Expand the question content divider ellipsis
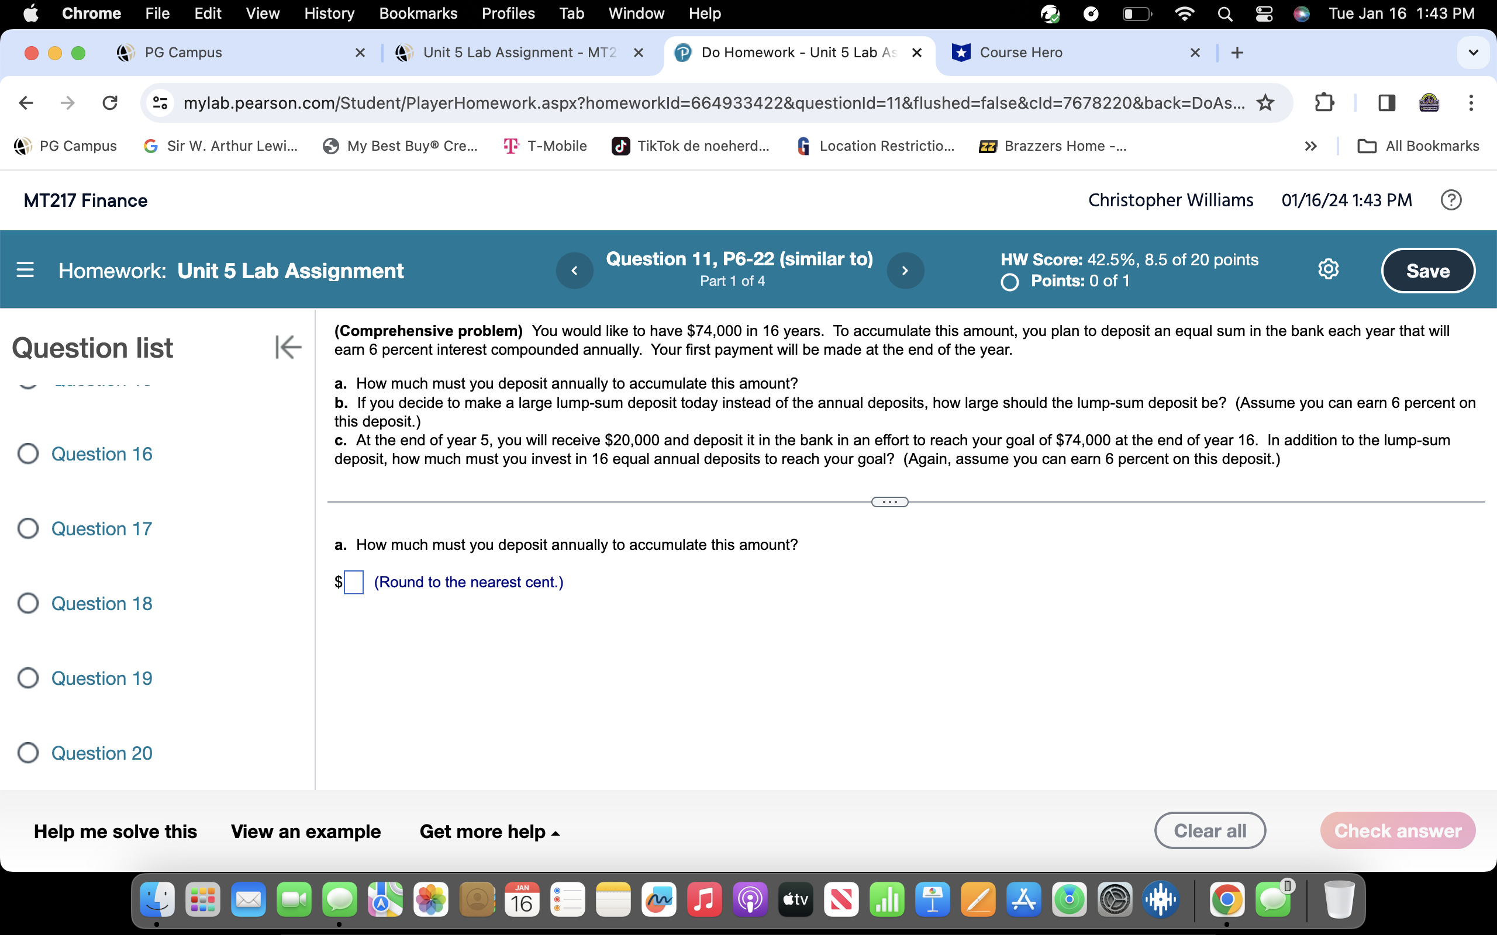The image size is (1497, 935). pyautogui.click(x=889, y=501)
